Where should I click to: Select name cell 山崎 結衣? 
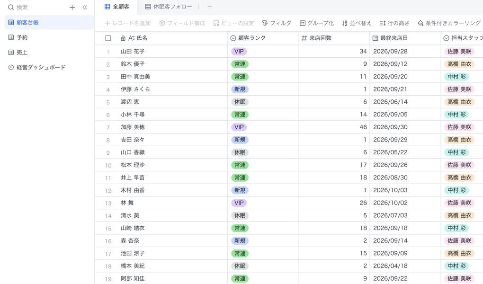tap(172, 228)
